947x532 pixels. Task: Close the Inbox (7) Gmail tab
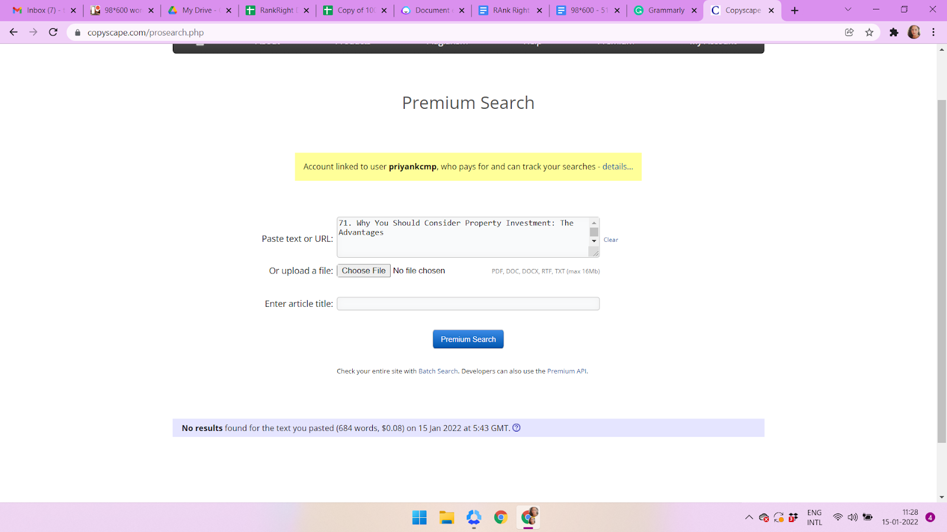coord(73,11)
